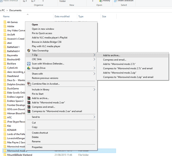Select Delete from the context menu
The height and width of the screenshot is (156, 172).
pyautogui.click(x=35, y=137)
